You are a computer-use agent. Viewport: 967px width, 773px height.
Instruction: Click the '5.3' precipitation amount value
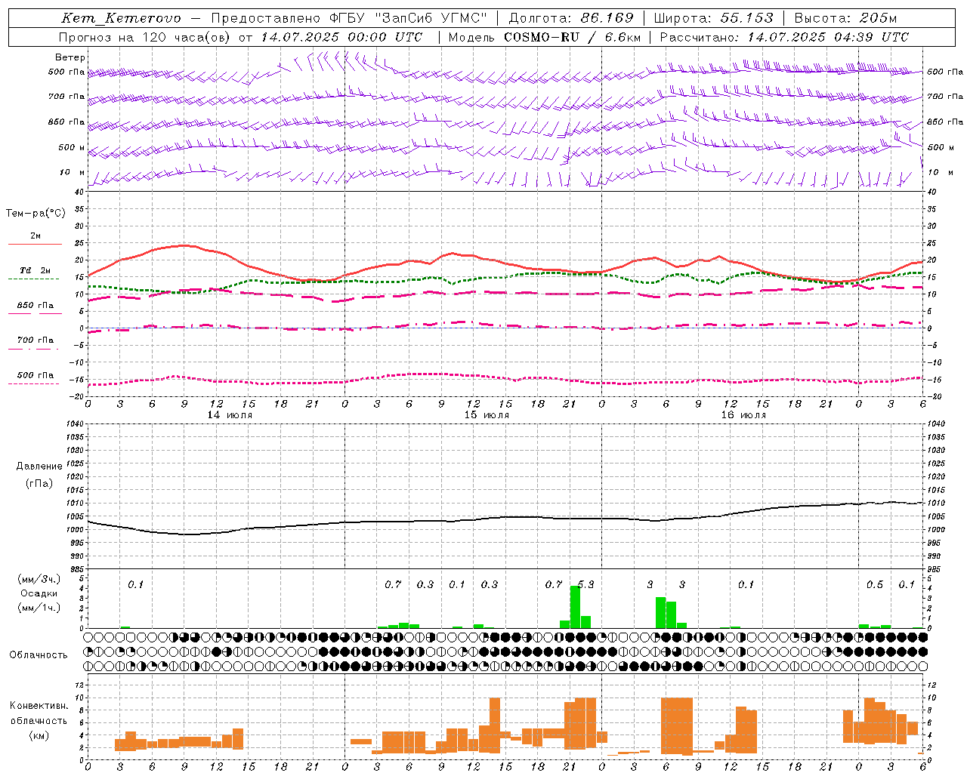[585, 584]
